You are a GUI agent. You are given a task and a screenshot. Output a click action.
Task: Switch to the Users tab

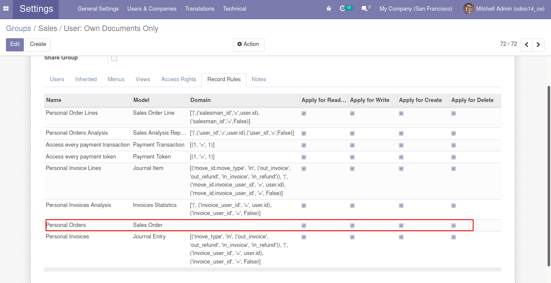(x=57, y=79)
